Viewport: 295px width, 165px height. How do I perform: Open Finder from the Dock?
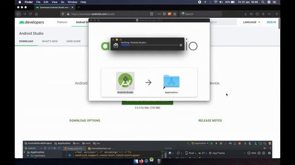click(136, 161)
